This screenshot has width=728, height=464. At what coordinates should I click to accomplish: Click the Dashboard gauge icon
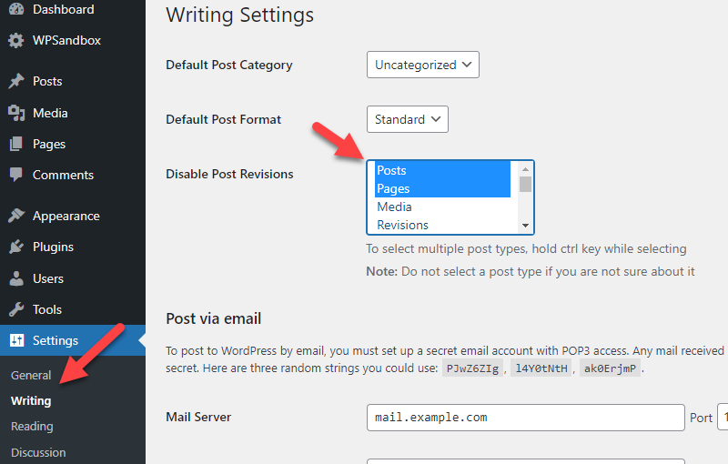coord(16,9)
